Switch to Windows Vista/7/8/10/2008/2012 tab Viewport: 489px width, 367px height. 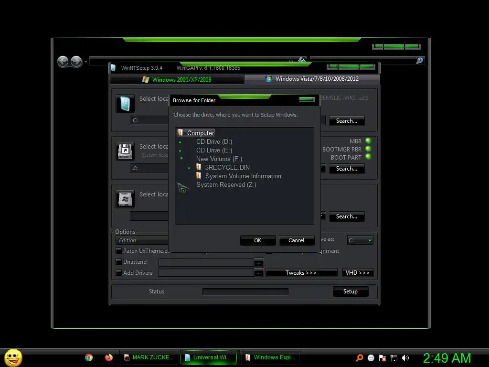(x=312, y=79)
